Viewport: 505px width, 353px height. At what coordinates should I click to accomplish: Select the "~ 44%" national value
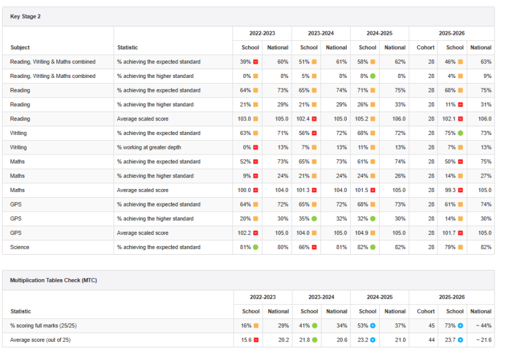coord(484,326)
